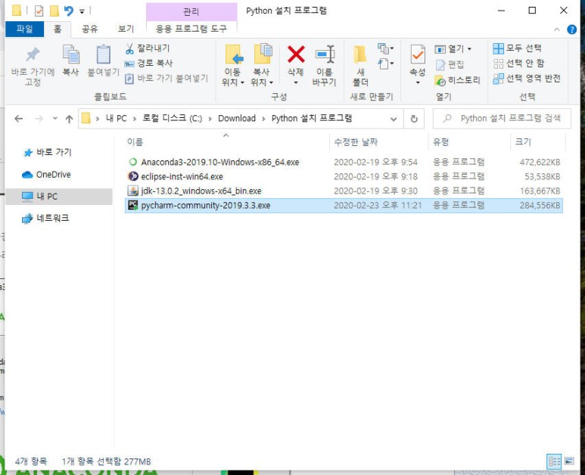Click Manage (관리) contextual tab header
This screenshot has width=585, height=475.
pyautogui.click(x=191, y=11)
